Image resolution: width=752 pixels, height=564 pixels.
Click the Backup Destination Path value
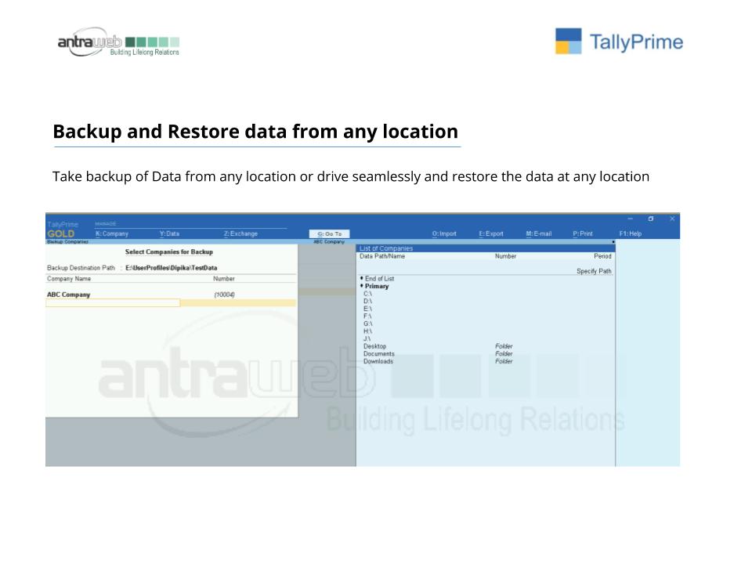tap(172, 268)
